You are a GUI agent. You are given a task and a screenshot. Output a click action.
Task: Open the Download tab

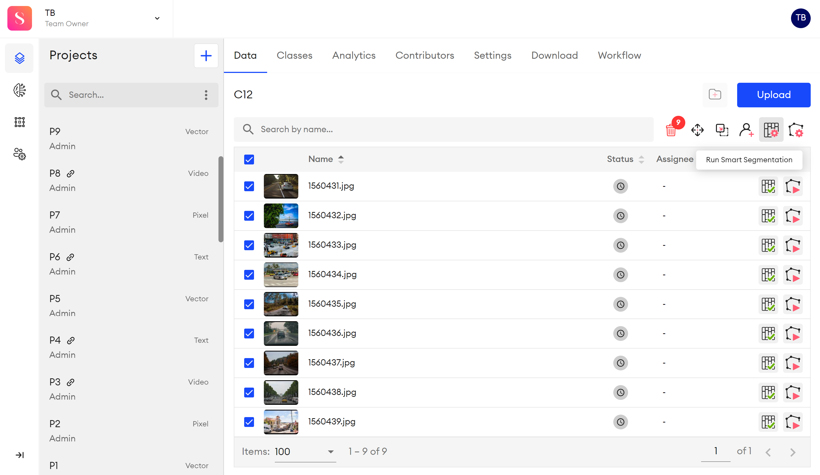555,55
